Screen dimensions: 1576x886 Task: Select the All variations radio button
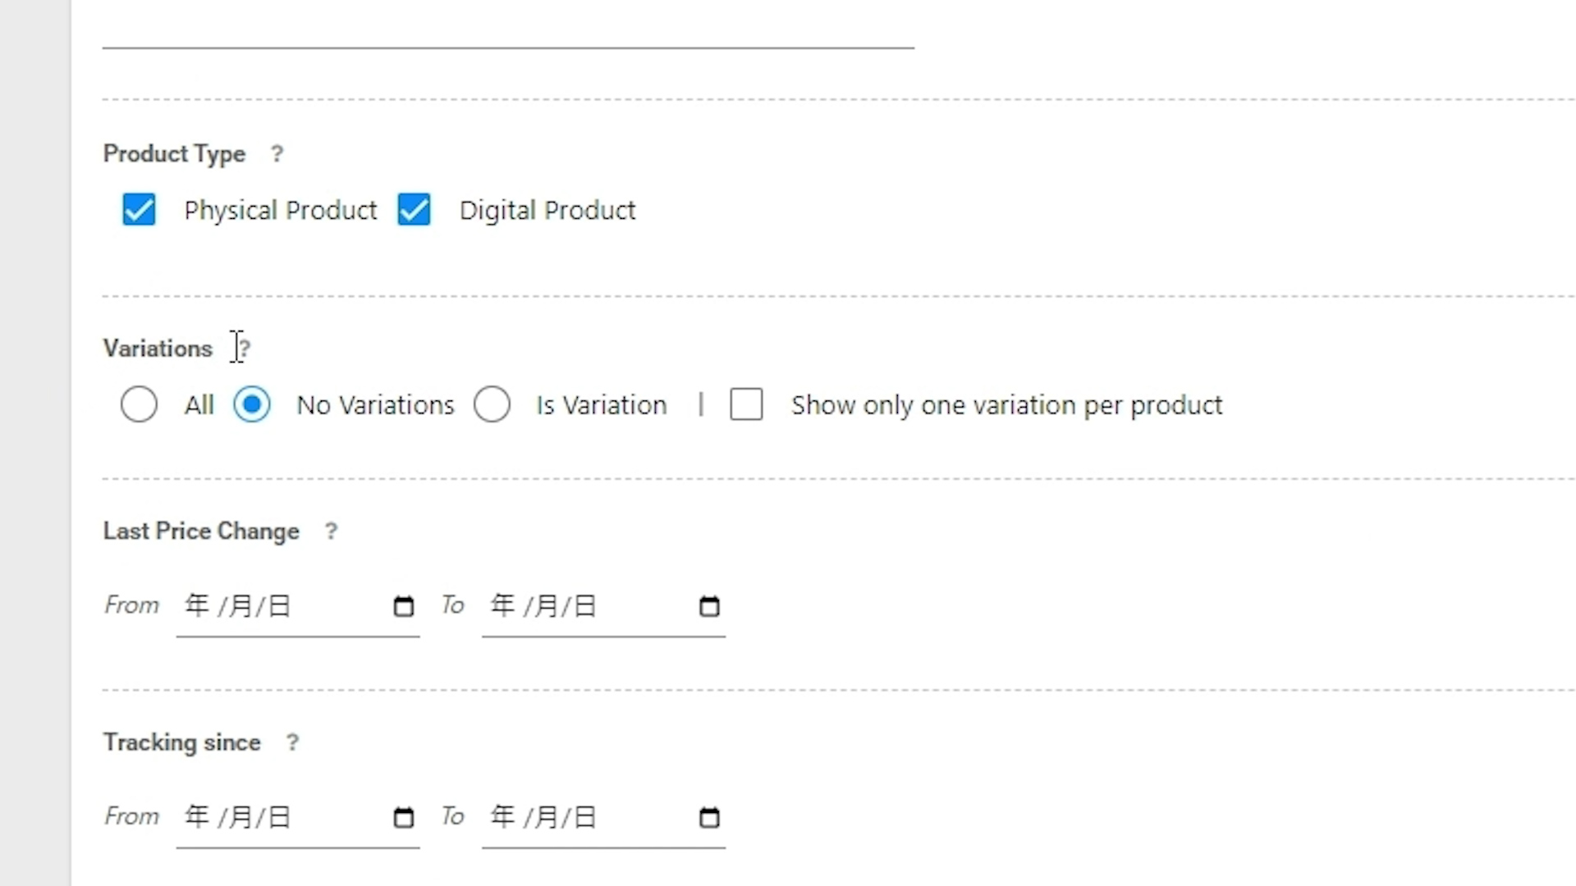[139, 405]
